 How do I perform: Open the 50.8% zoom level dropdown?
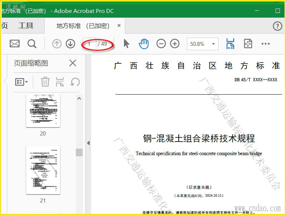[x=202, y=44]
